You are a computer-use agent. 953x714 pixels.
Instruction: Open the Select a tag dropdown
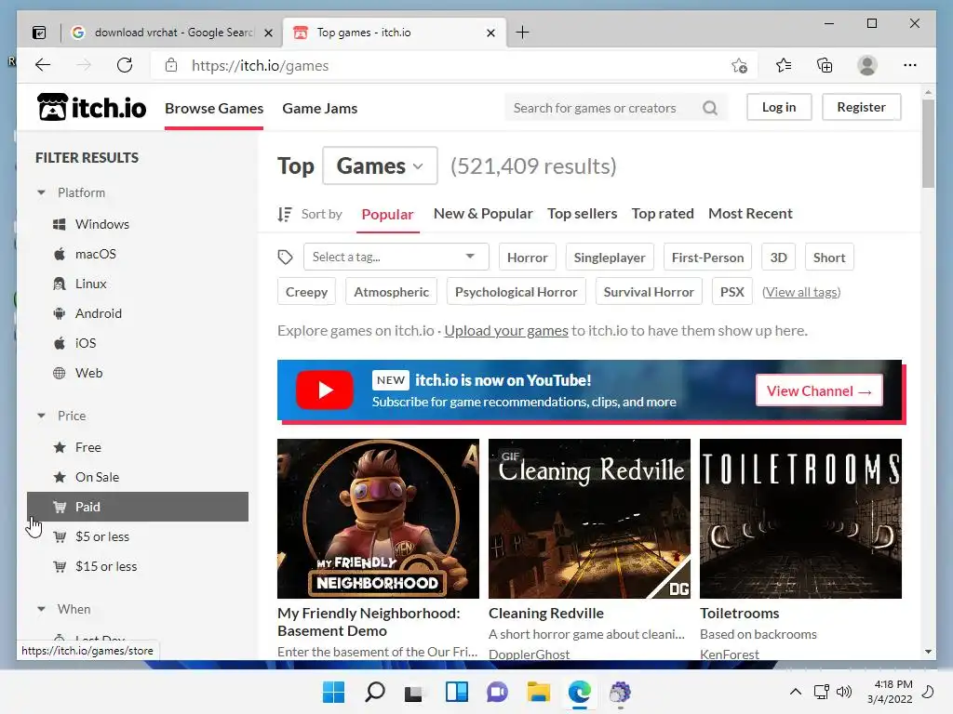[x=396, y=257]
